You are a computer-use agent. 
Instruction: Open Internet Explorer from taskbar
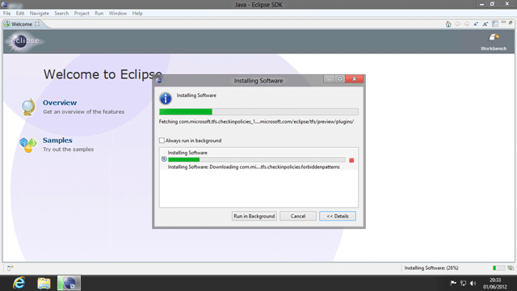click(19, 283)
